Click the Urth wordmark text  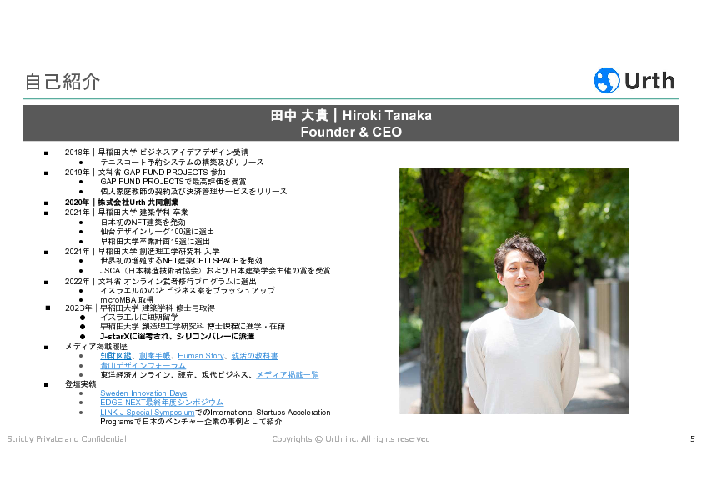tap(649, 80)
